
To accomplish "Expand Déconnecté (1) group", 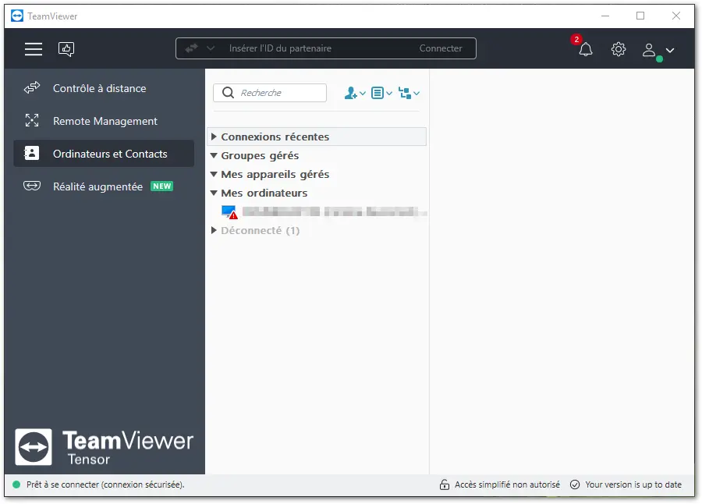I will (214, 230).
